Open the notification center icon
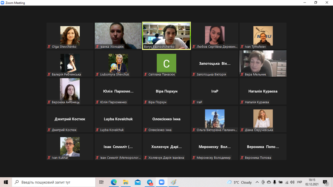Screen dimensions: 333x187 tap(325, 182)
